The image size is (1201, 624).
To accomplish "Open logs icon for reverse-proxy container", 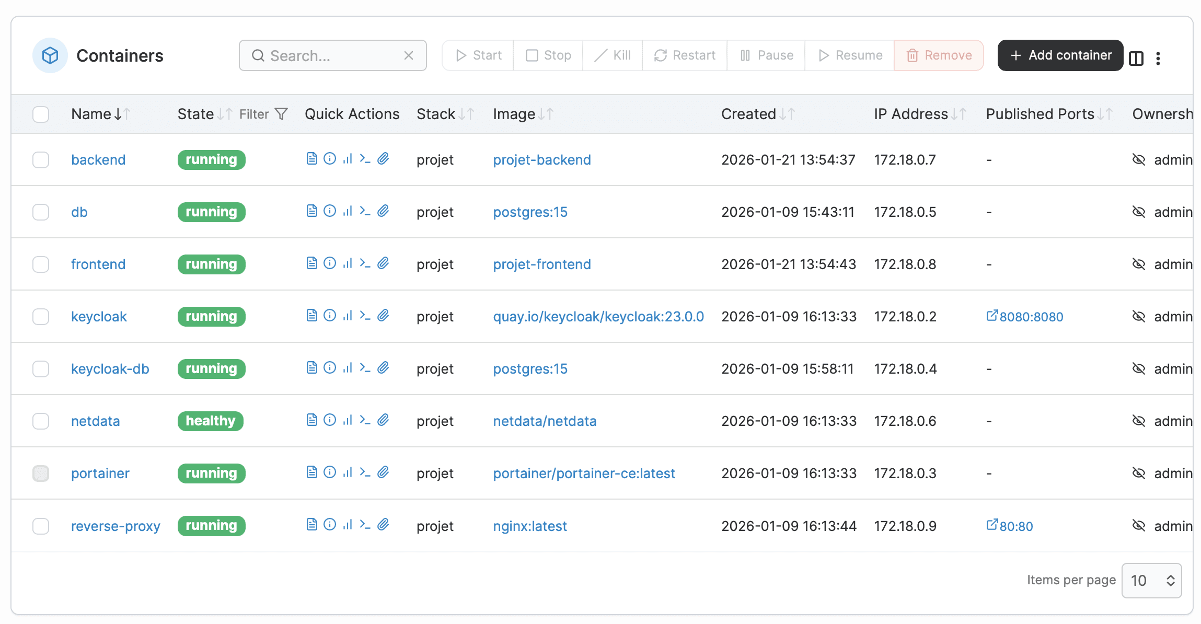I will (311, 525).
